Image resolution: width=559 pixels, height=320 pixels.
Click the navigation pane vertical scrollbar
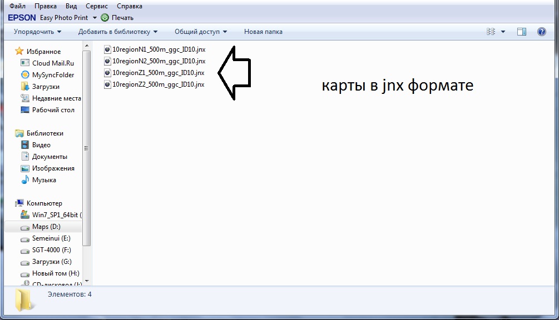[x=86, y=148]
